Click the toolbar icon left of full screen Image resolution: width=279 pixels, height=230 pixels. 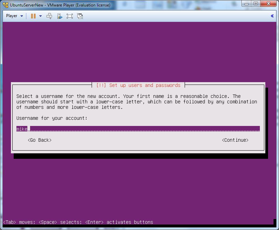pyautogui.click(x=60, y=16)
